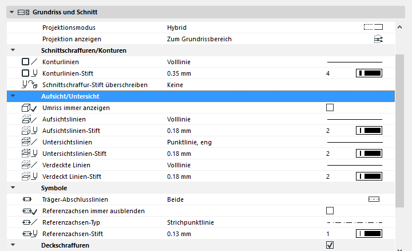Click the Träger-Abschlusslinien symbol icon

click(x=374, y=199)
